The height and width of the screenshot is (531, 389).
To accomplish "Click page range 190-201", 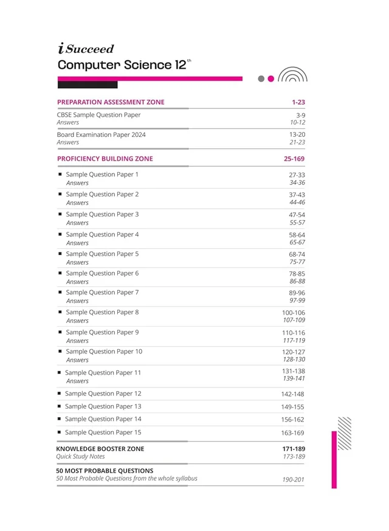I will (294, 479).
